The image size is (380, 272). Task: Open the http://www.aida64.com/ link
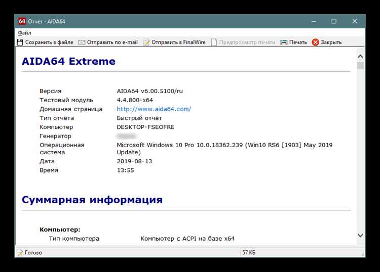[x=154, y=109]
